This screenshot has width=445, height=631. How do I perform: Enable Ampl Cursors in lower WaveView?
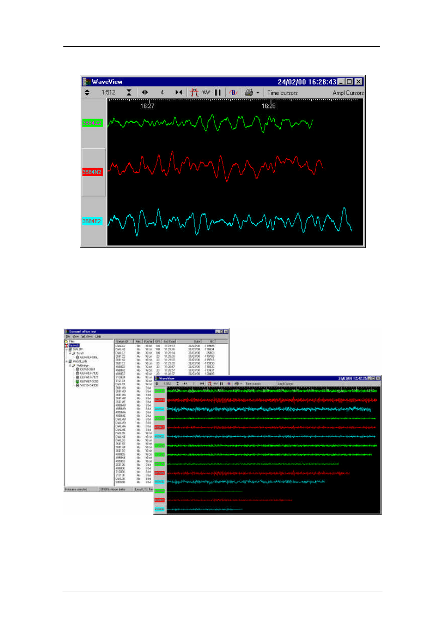[285, 384]
